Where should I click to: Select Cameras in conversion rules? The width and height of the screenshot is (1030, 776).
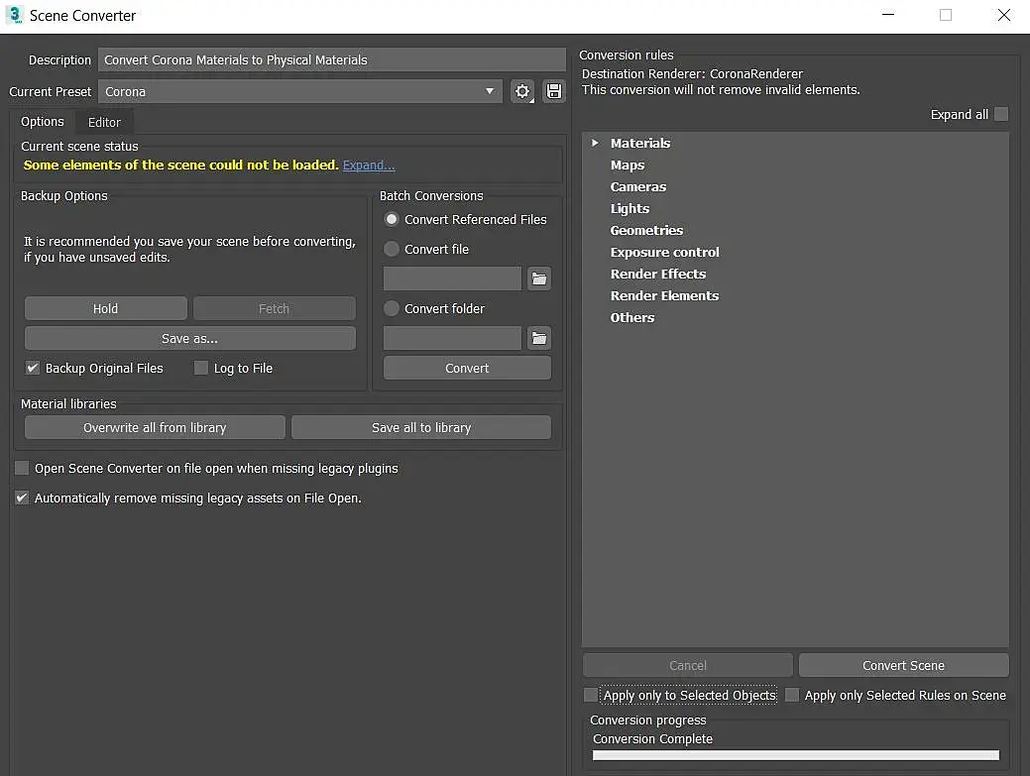coord(637,186)
